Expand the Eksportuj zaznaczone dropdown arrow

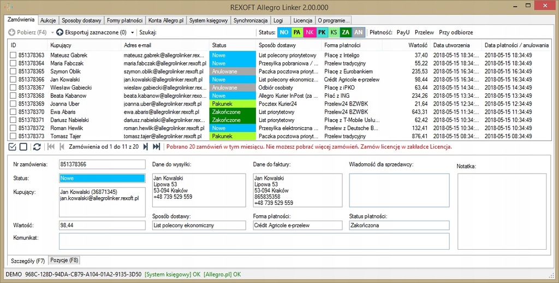tap(132, 32)
